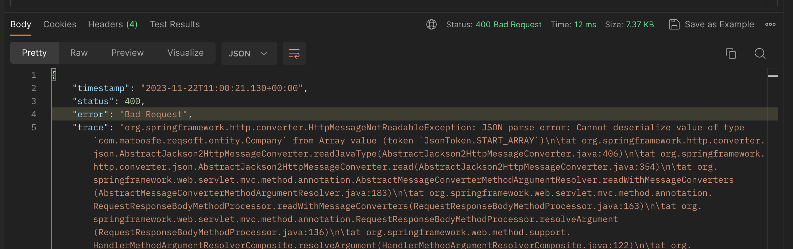The height and width of the screenshot is (249, 793).
Task: Click the Save as Example label
Action: pyautogui.click(x=719, y=24)
